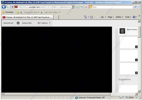Click the Refresh page icon
This screenshot has width=142, height=100.
point(82,7)
